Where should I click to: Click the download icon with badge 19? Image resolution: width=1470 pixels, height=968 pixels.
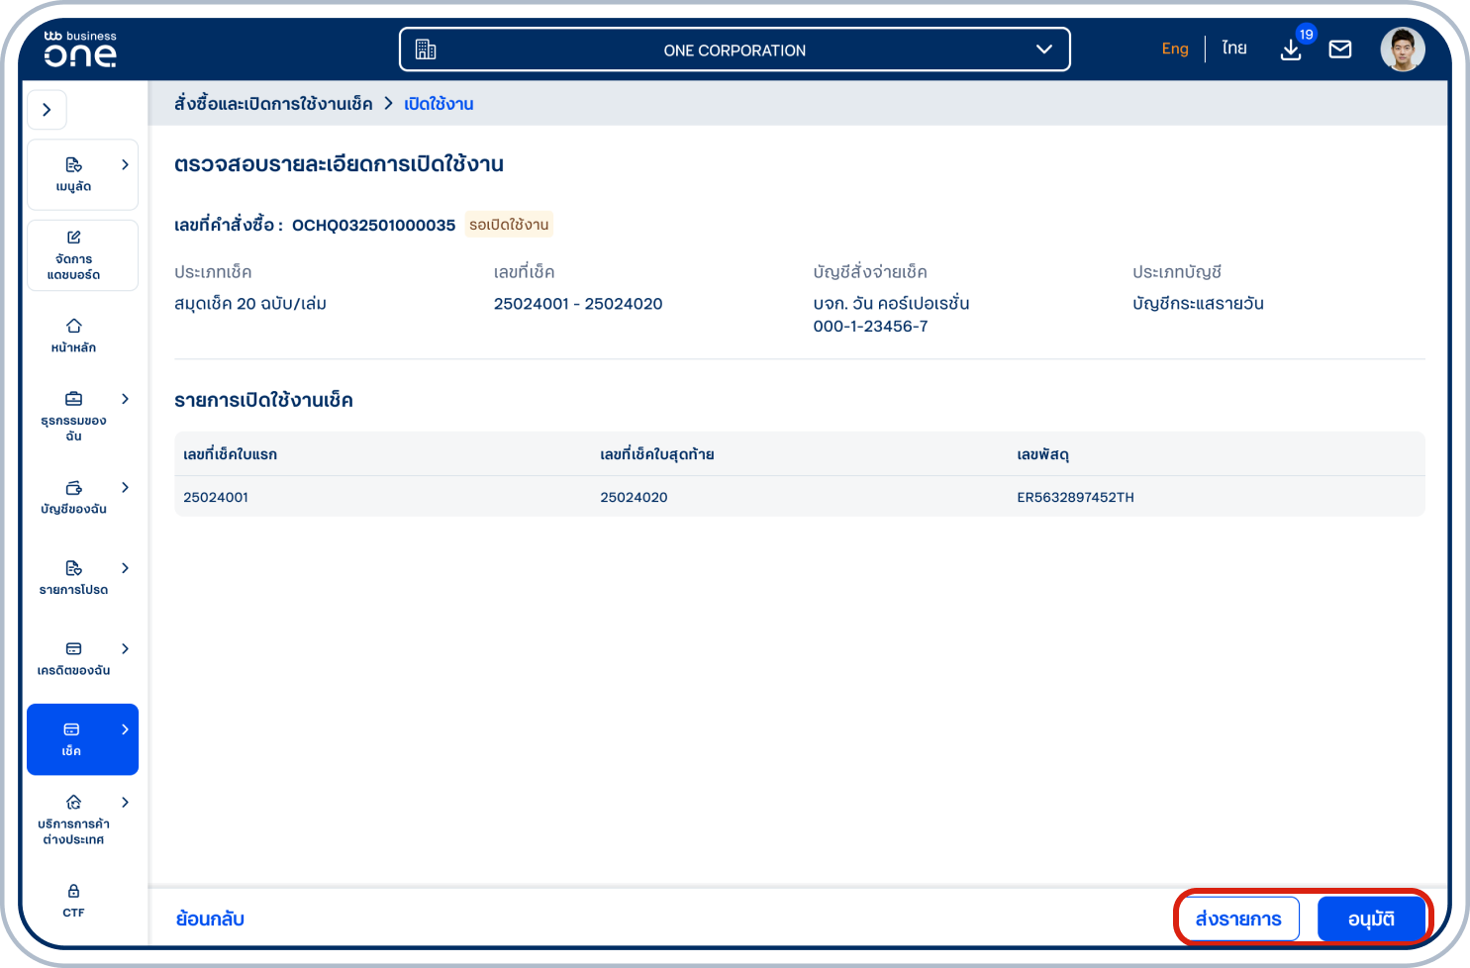coord(1291,49)
